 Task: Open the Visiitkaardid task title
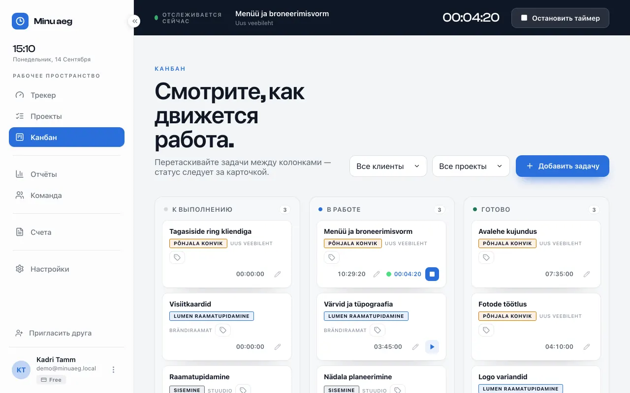(190, 304)
